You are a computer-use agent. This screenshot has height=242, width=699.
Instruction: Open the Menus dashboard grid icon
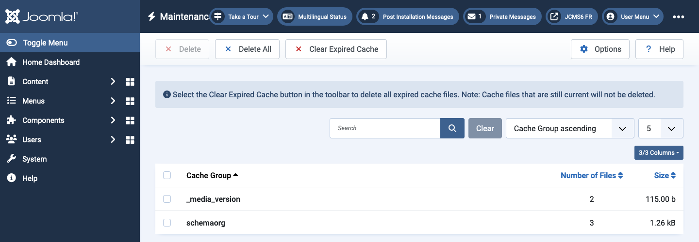coord(130,101)
